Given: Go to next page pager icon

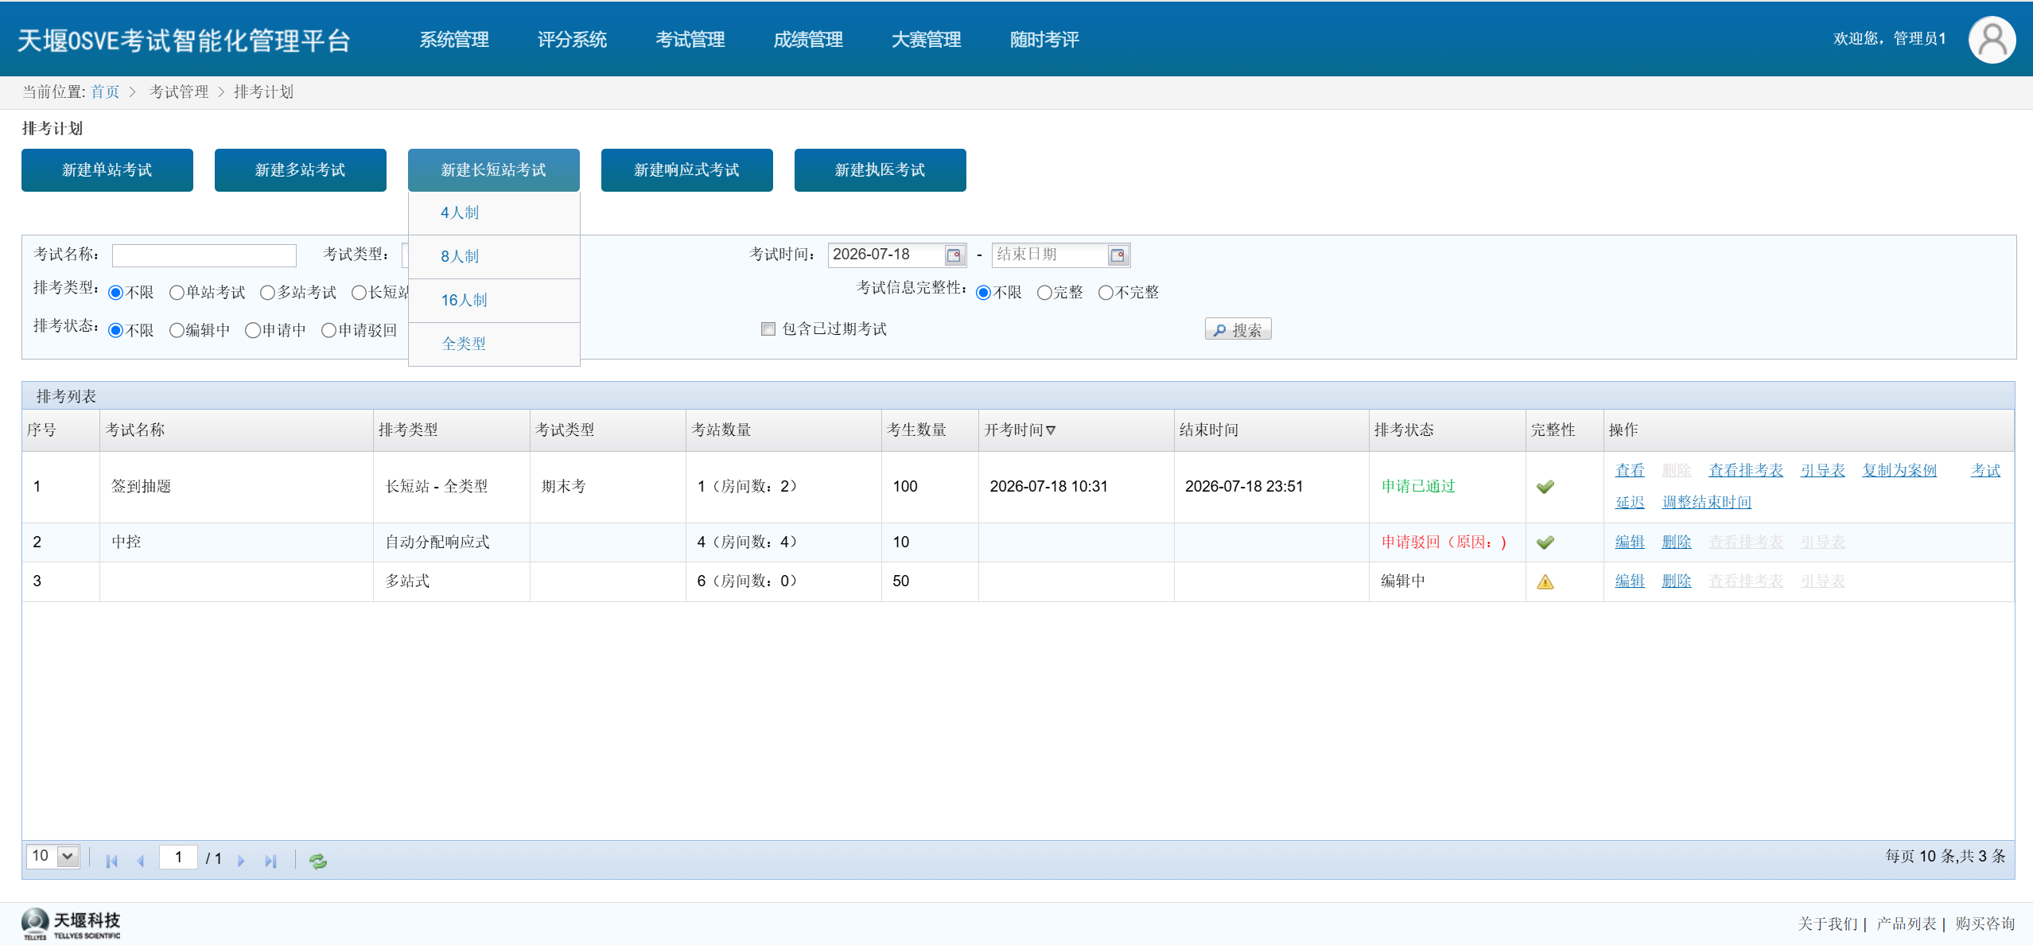Looking at the screenshot, I should point(241,861).
